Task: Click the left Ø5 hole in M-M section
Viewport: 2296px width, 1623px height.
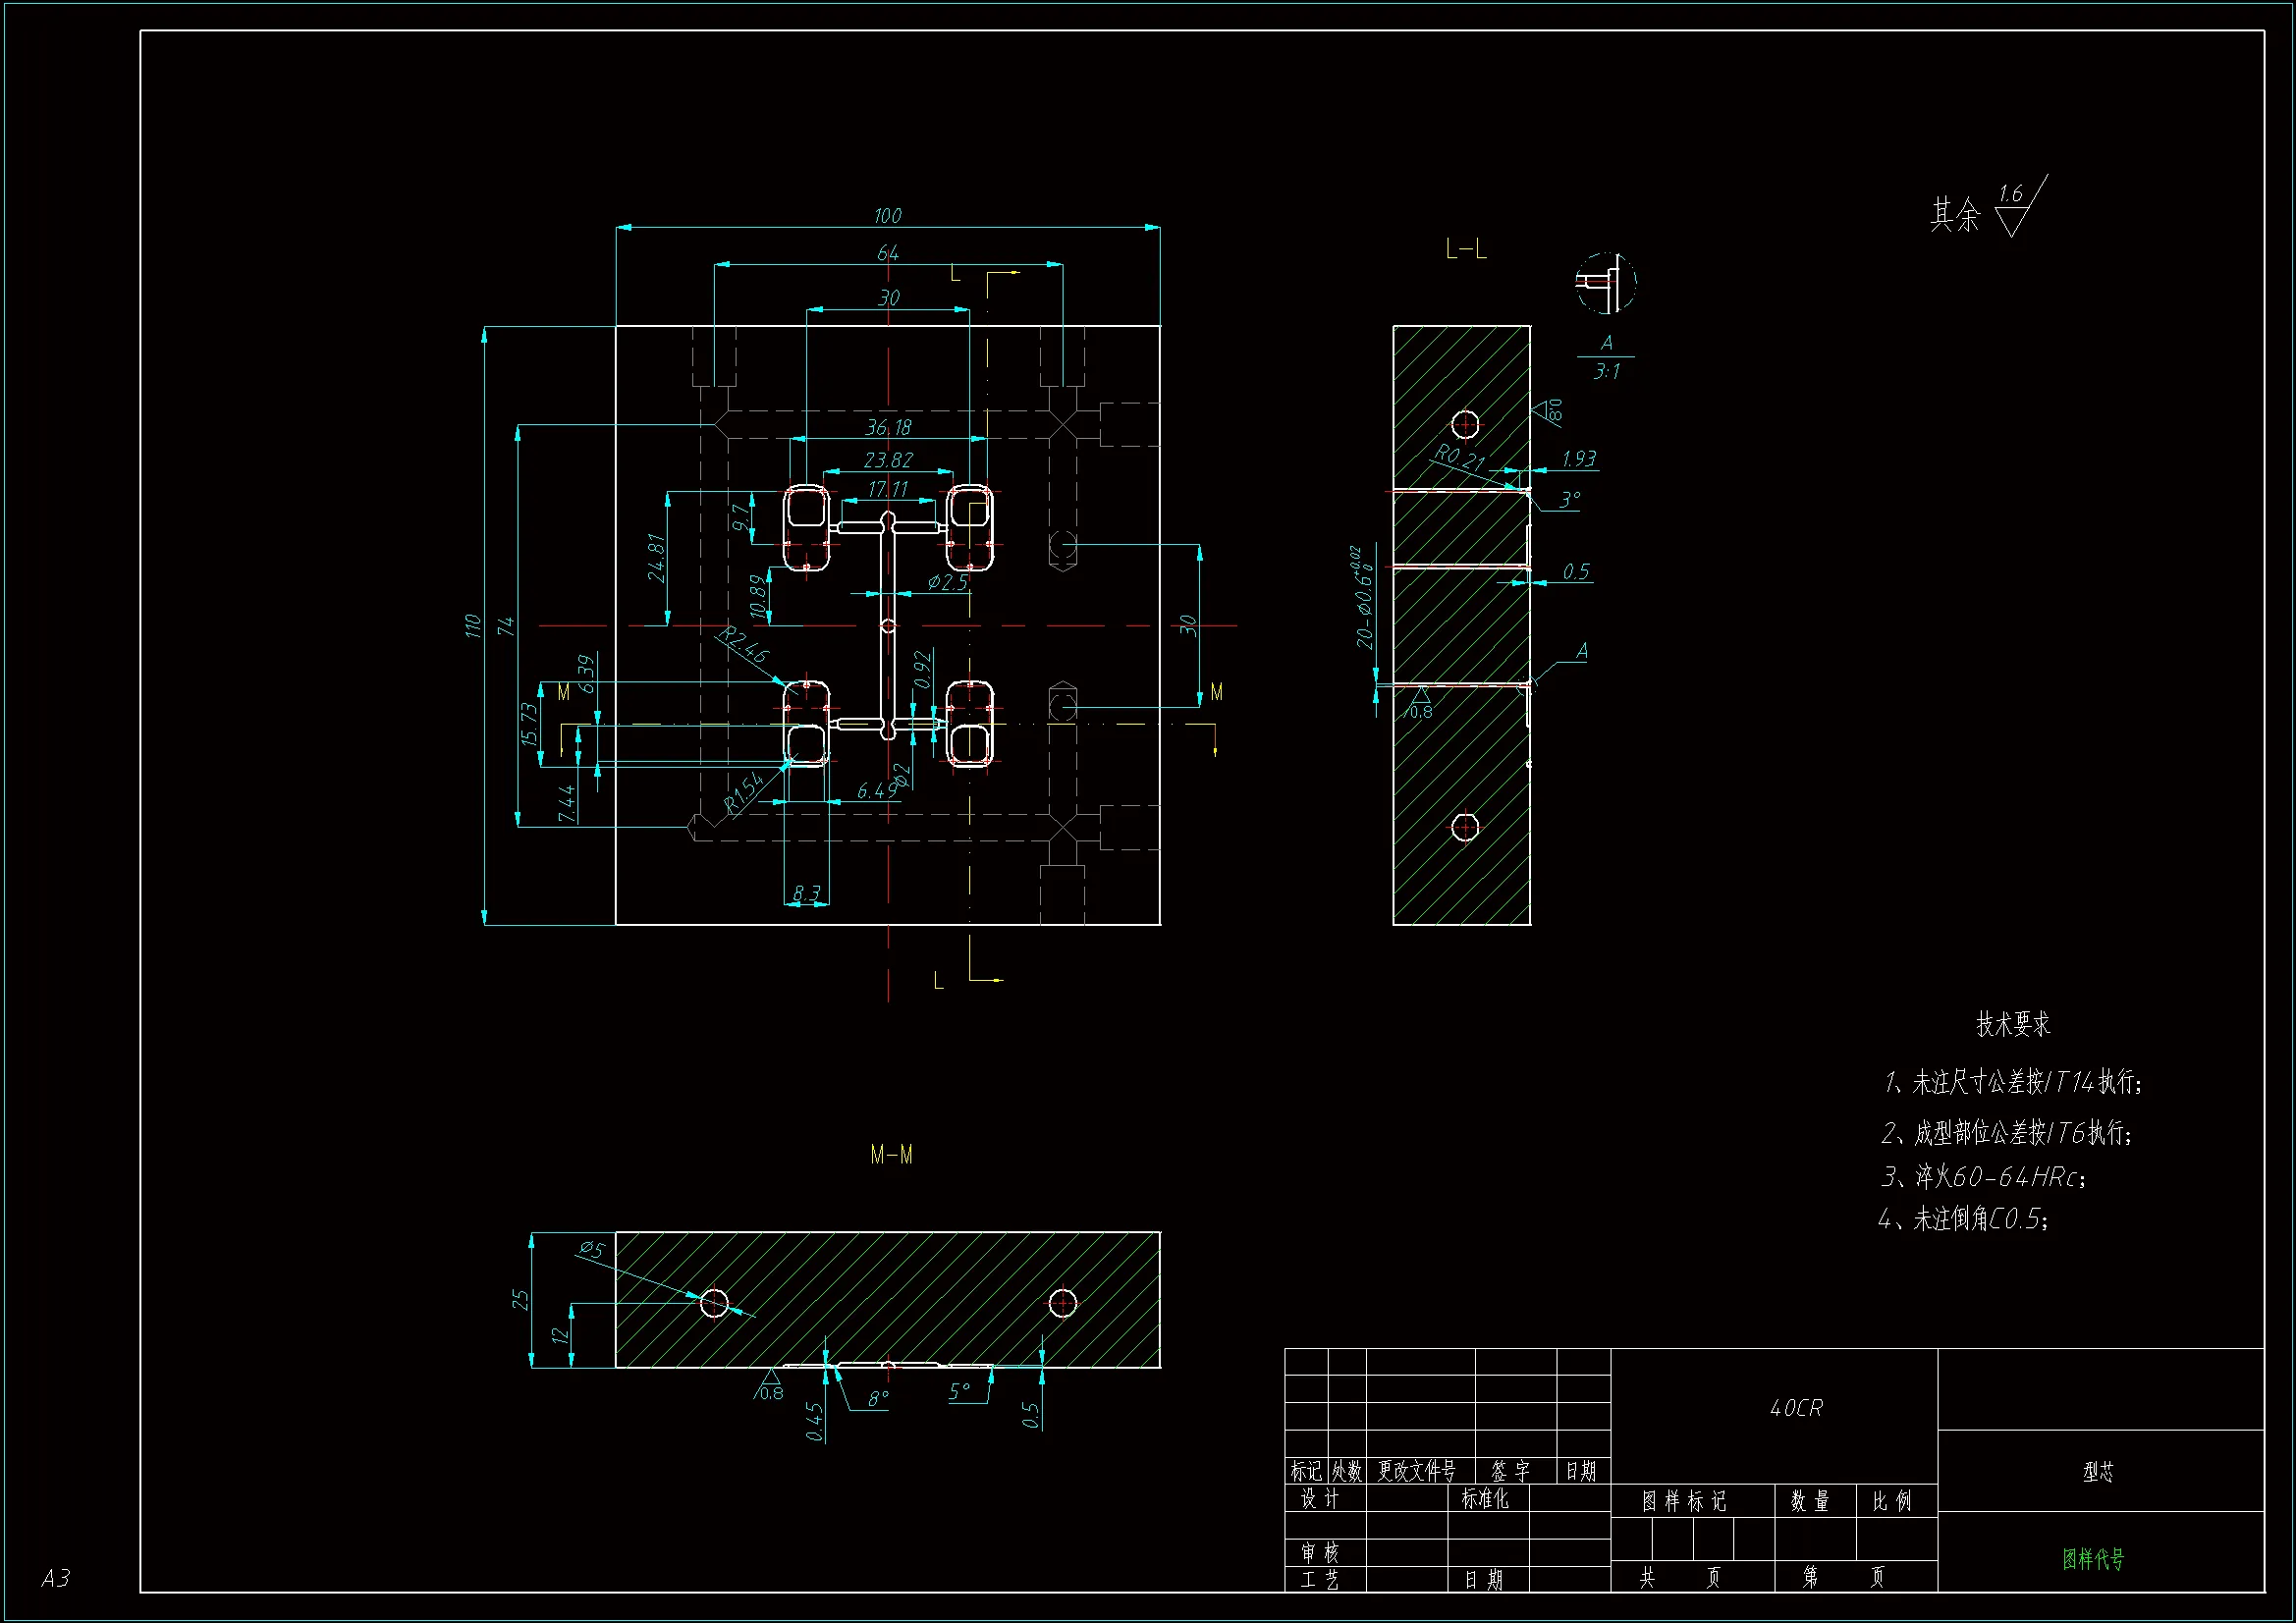Action: [x=714, y=1303]
